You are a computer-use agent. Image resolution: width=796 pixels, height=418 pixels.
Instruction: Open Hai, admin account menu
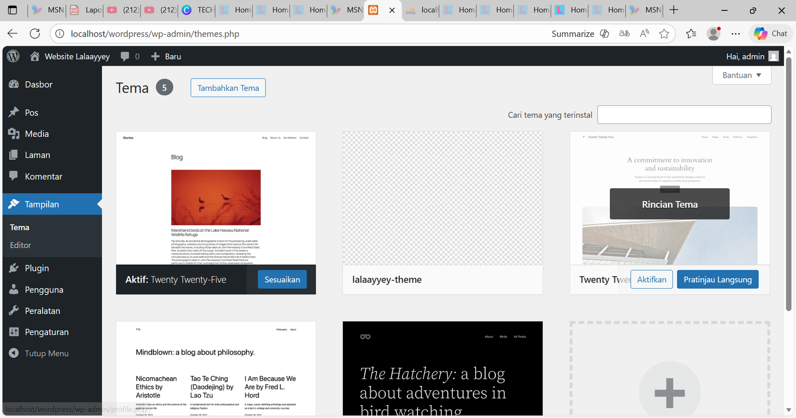[751, 57]
